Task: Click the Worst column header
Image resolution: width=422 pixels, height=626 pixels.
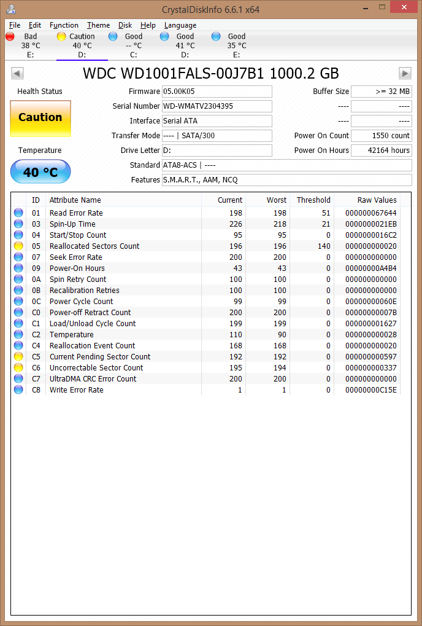Action: (268, 200)
